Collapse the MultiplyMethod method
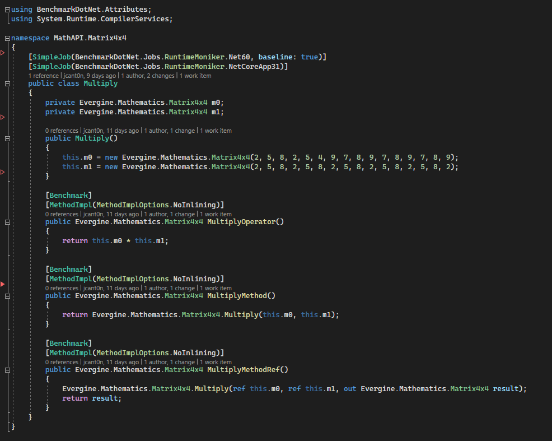The image size is (552, 441). pos(7,296)
